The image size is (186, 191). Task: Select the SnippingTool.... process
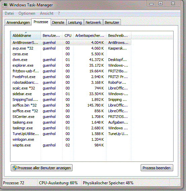tap(71, 100)
